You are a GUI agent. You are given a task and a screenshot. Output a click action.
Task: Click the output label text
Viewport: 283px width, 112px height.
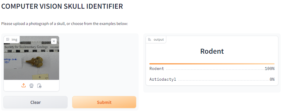point(159,39)
